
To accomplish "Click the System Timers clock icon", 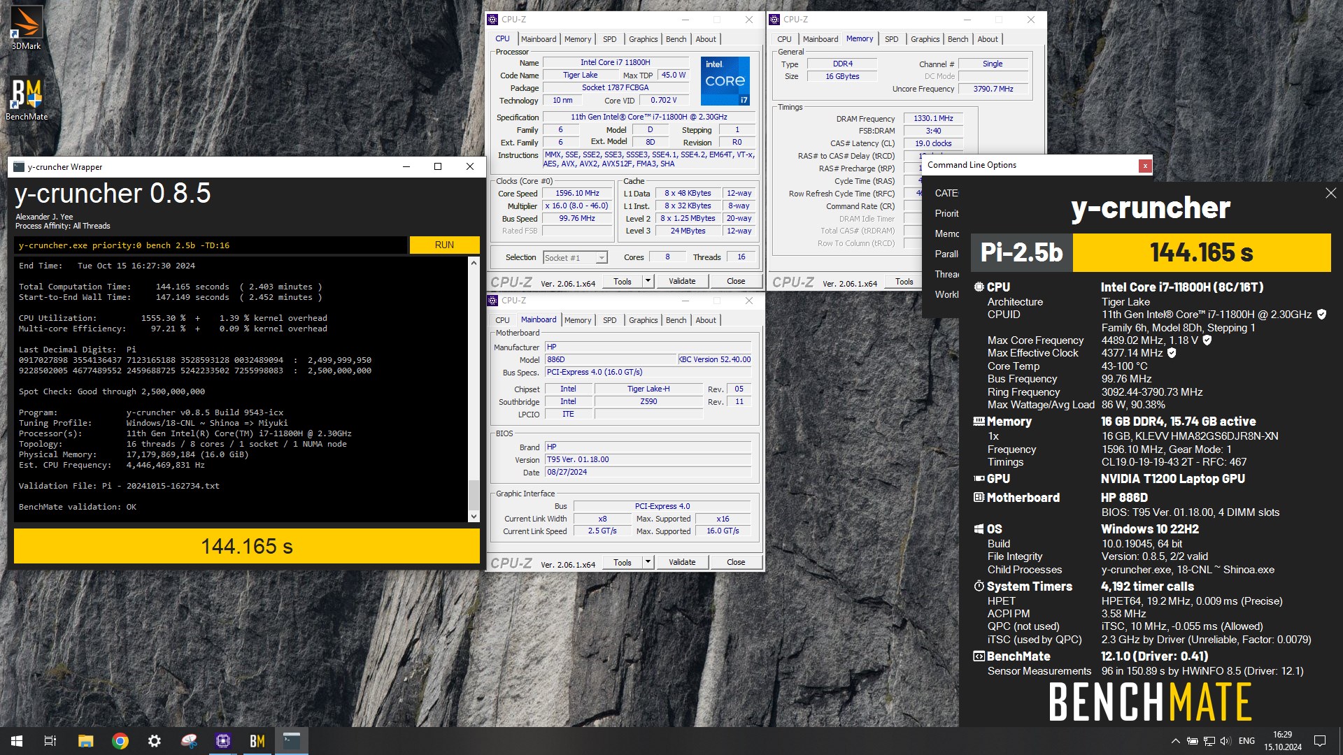I will click(x=979, y=587).
